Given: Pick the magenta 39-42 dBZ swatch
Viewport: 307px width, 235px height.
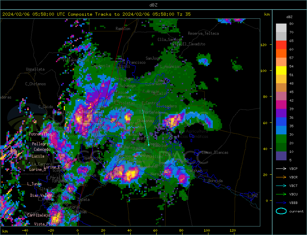Looking at the screenshot, I should pos(281,105).
